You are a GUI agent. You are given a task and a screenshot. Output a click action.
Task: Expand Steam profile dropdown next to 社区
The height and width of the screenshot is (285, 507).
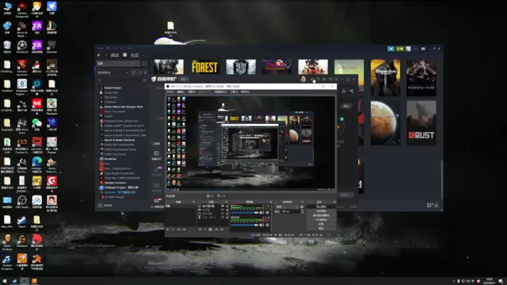(143, 56)
